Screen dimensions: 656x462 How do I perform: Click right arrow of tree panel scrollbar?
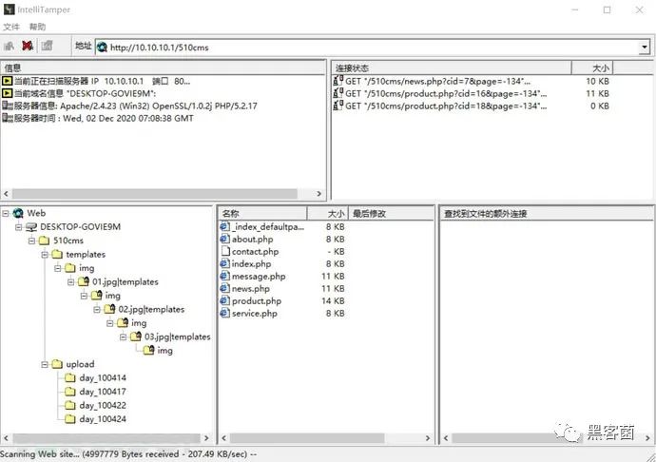pyautogui.click(x=206, y=438)
